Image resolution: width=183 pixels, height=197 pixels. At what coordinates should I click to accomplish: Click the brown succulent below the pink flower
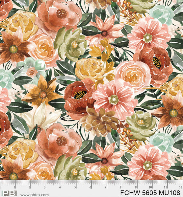point(99,121)
